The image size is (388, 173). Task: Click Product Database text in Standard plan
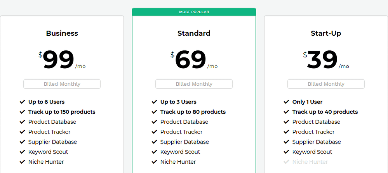(x=184, y=122)
